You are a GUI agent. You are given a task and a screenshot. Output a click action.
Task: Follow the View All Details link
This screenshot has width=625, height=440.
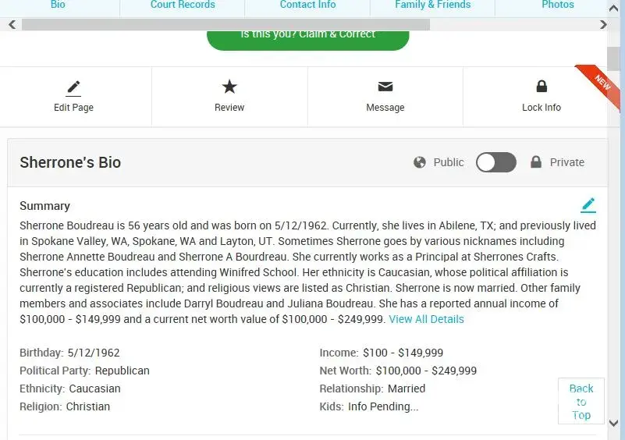[426, 319]
